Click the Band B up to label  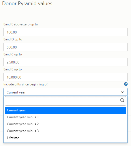[13, 69]
